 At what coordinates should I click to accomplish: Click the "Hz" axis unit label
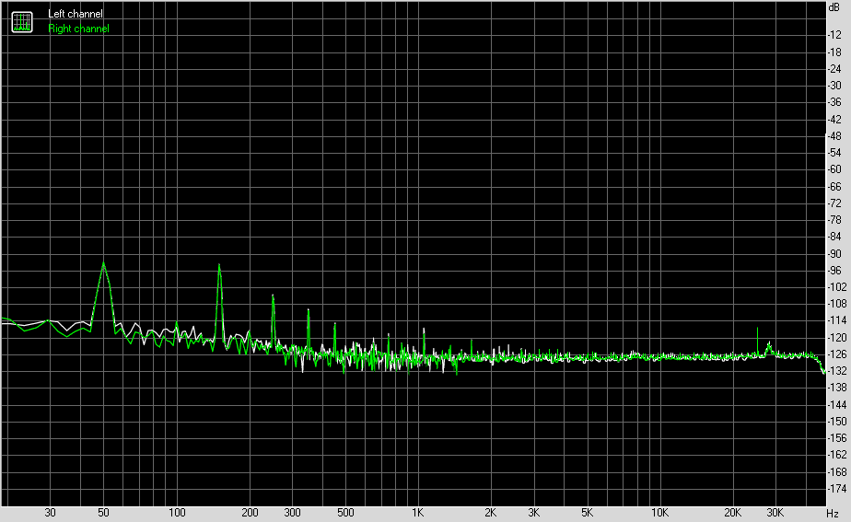(x=833, y=514)
